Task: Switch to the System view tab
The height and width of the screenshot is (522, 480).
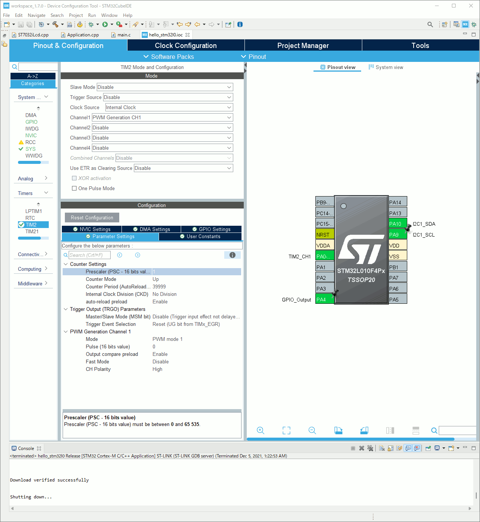Action: coord(386,67)
